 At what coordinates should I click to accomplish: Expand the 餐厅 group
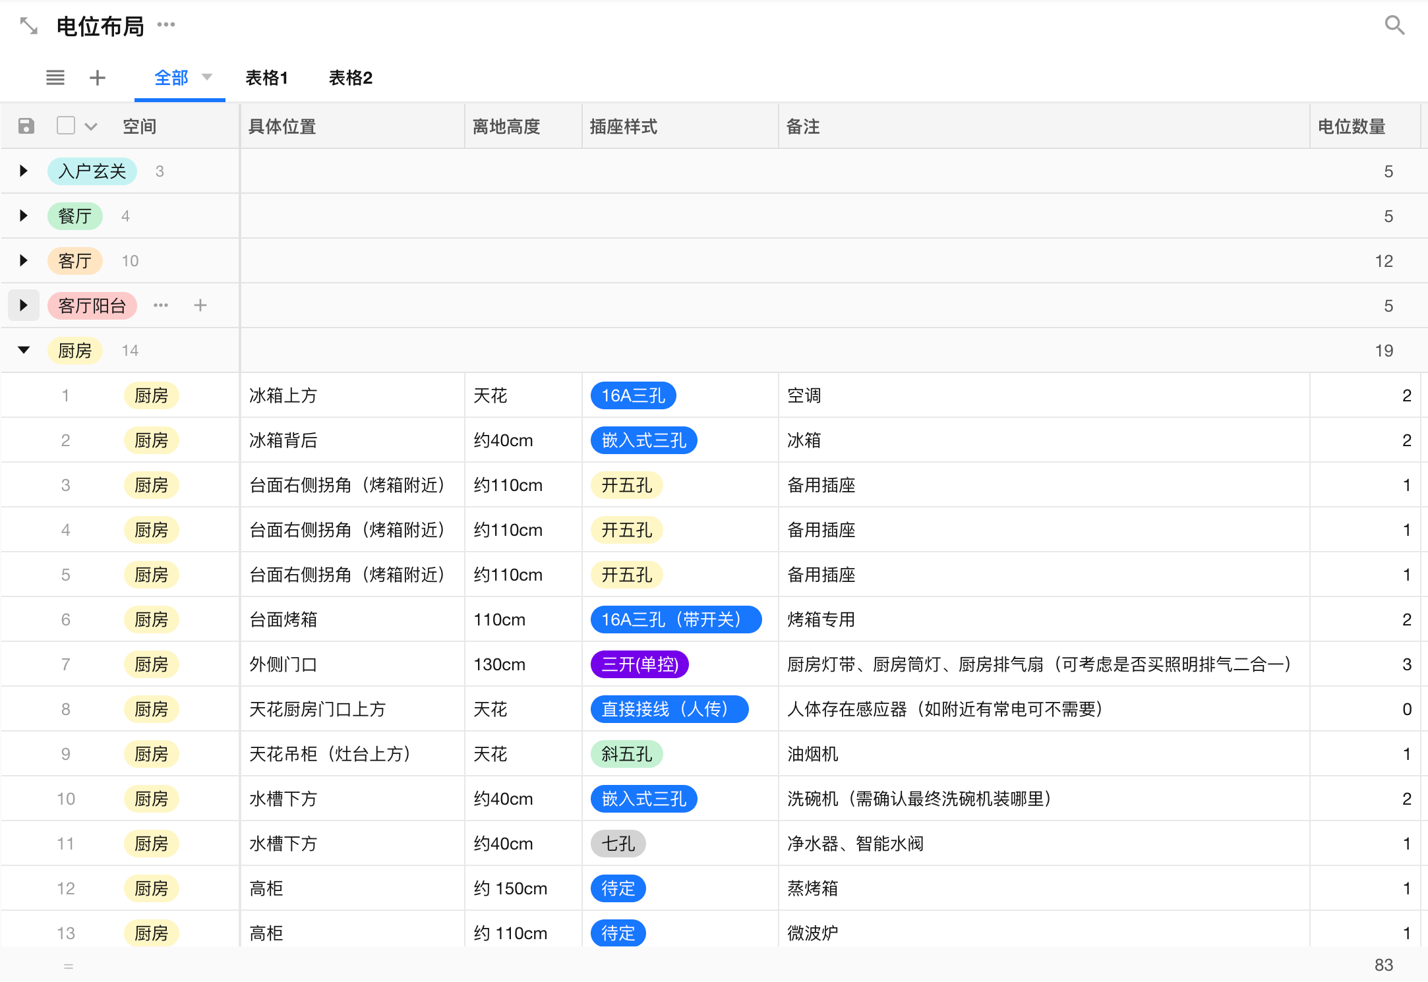coord(24,216)
